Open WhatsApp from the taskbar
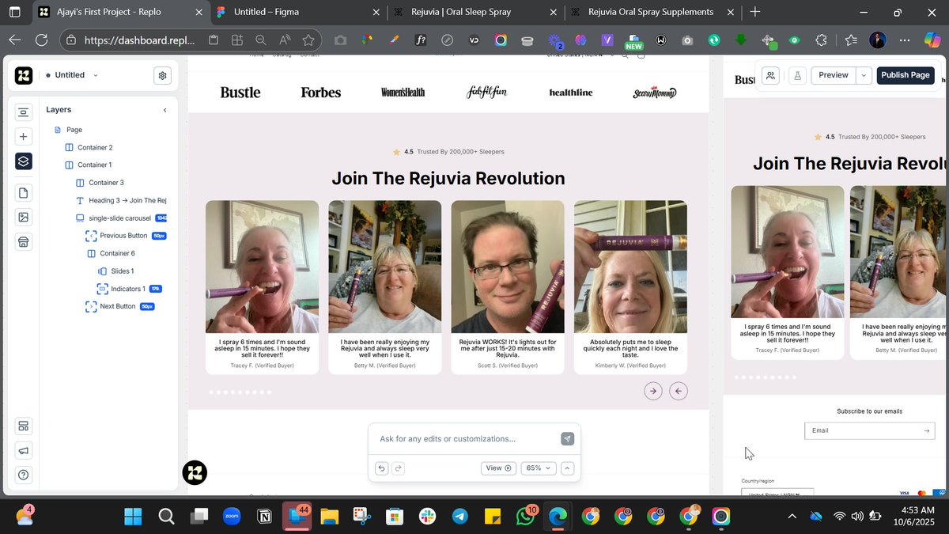The width and height of the screenshot is (949, 534). [525, 517]
